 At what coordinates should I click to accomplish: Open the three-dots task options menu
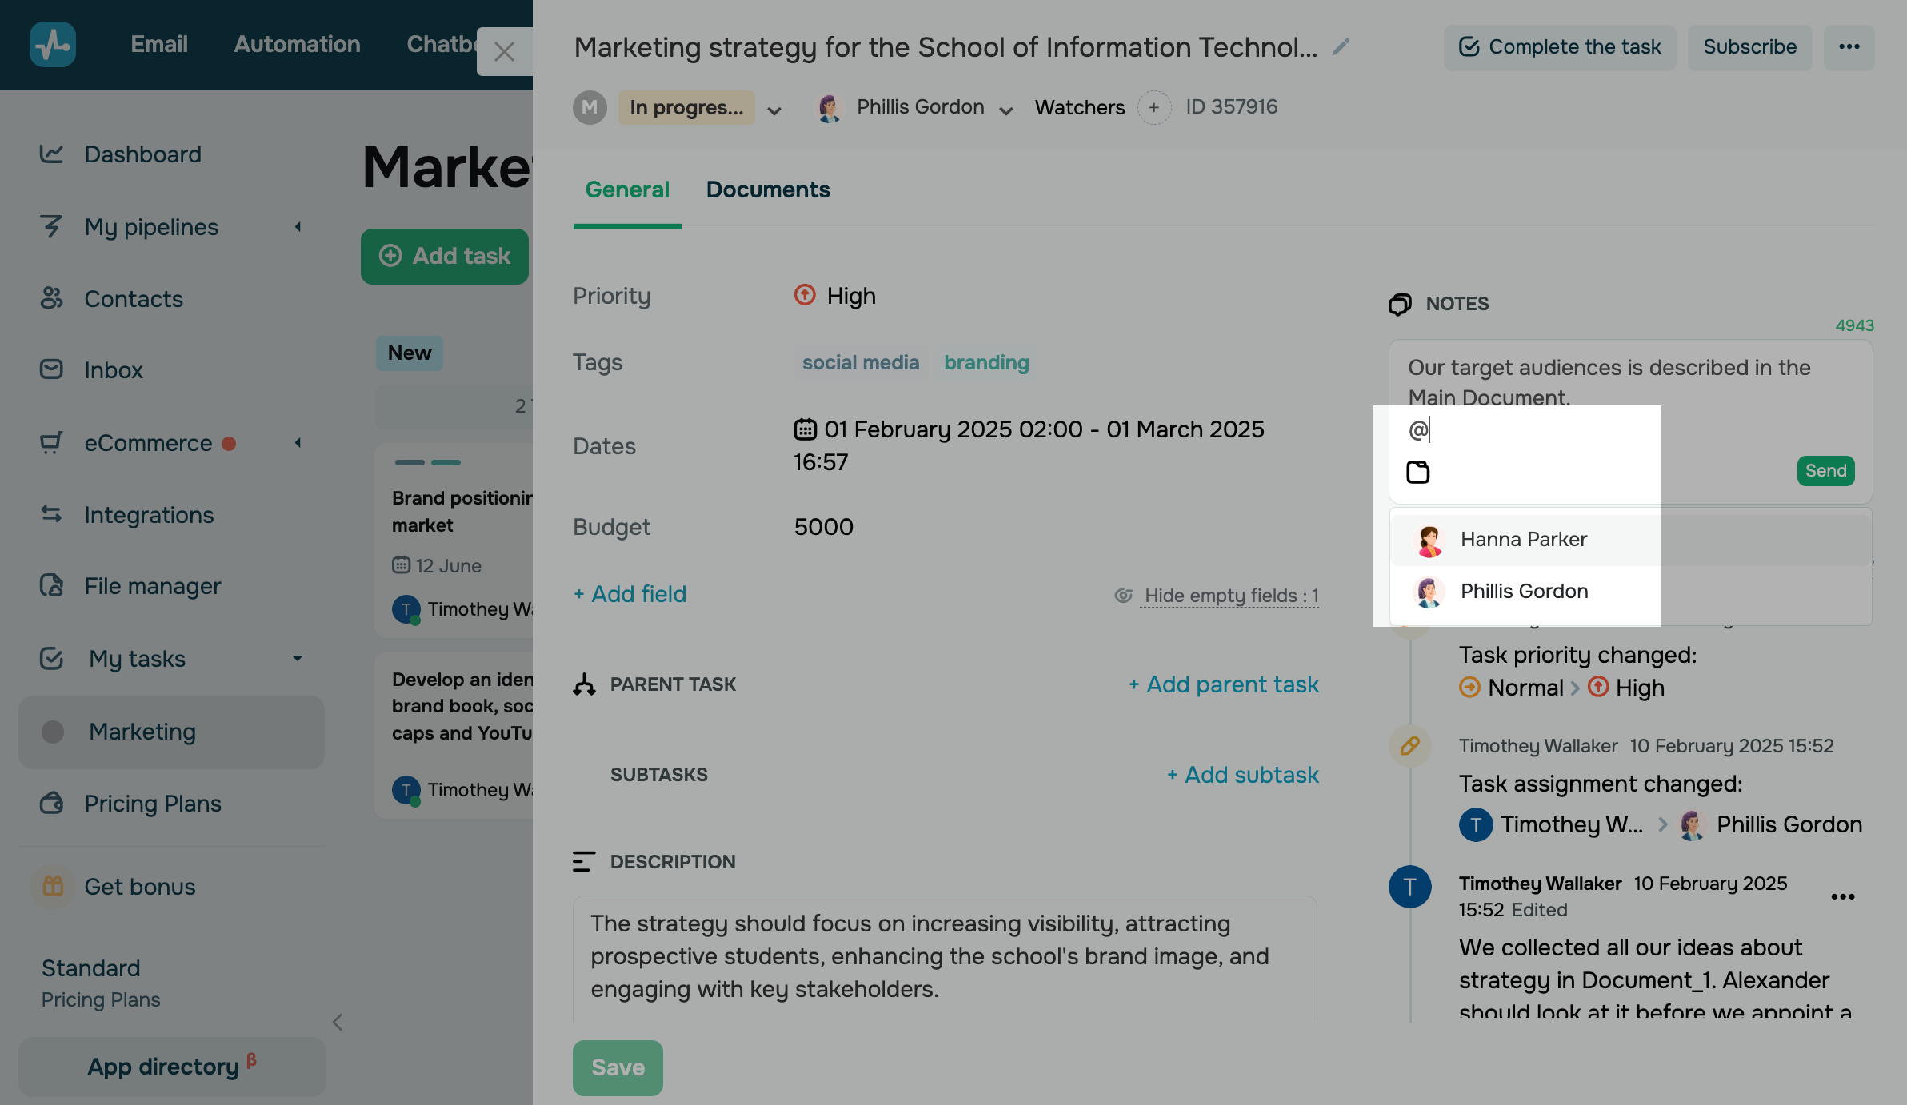coord(1849,47)
